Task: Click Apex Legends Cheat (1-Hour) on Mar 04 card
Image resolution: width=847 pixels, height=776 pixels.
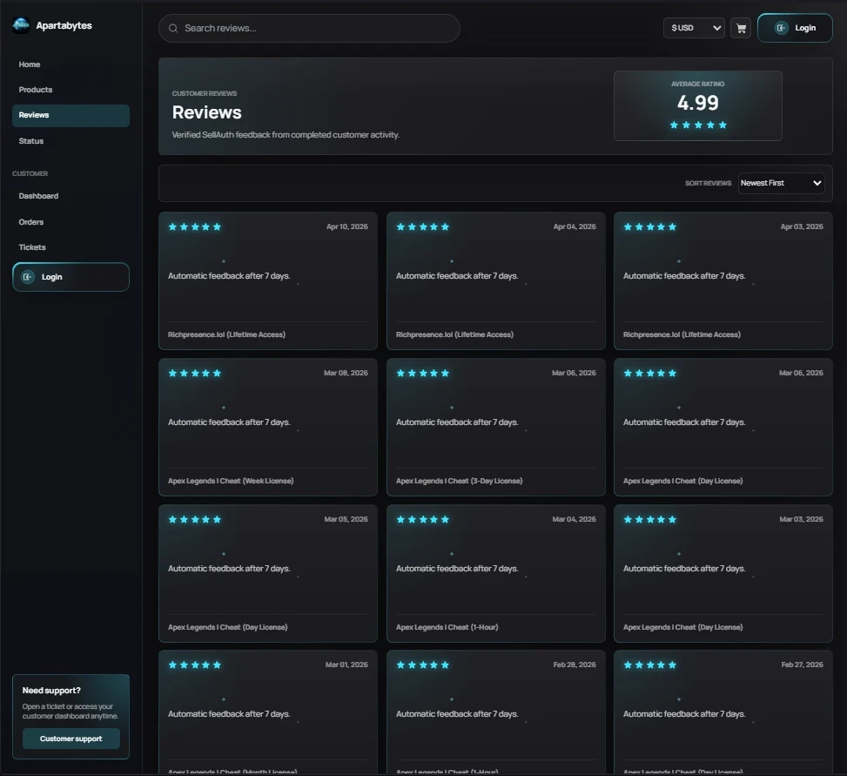Action: point(447,627)
